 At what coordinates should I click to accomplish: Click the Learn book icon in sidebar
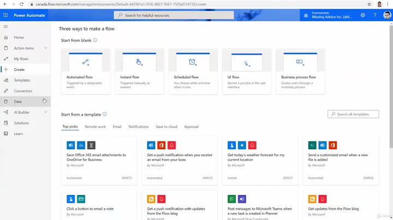(6, 134)
